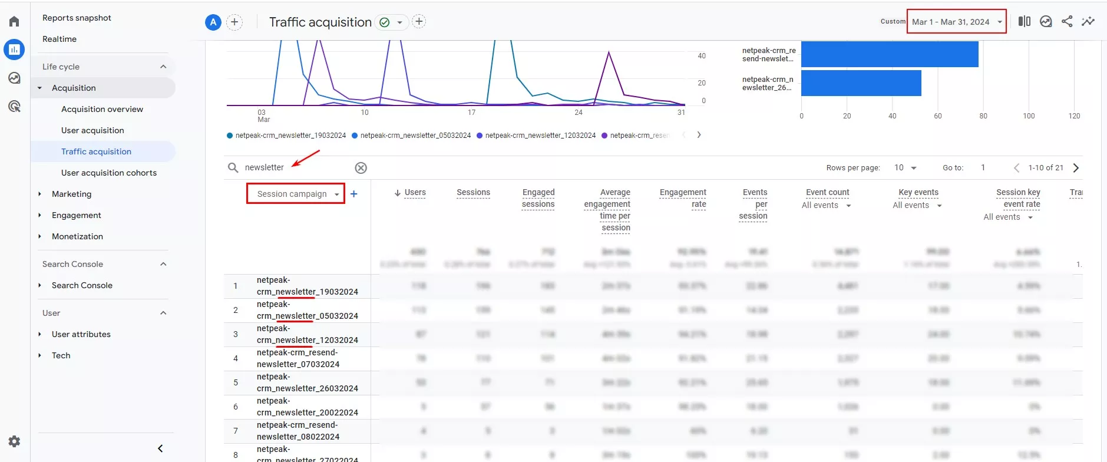Select row 7 netpeak-crm_resend-newsletter_08022024
Screen dimensions: 1107x462
298,431
